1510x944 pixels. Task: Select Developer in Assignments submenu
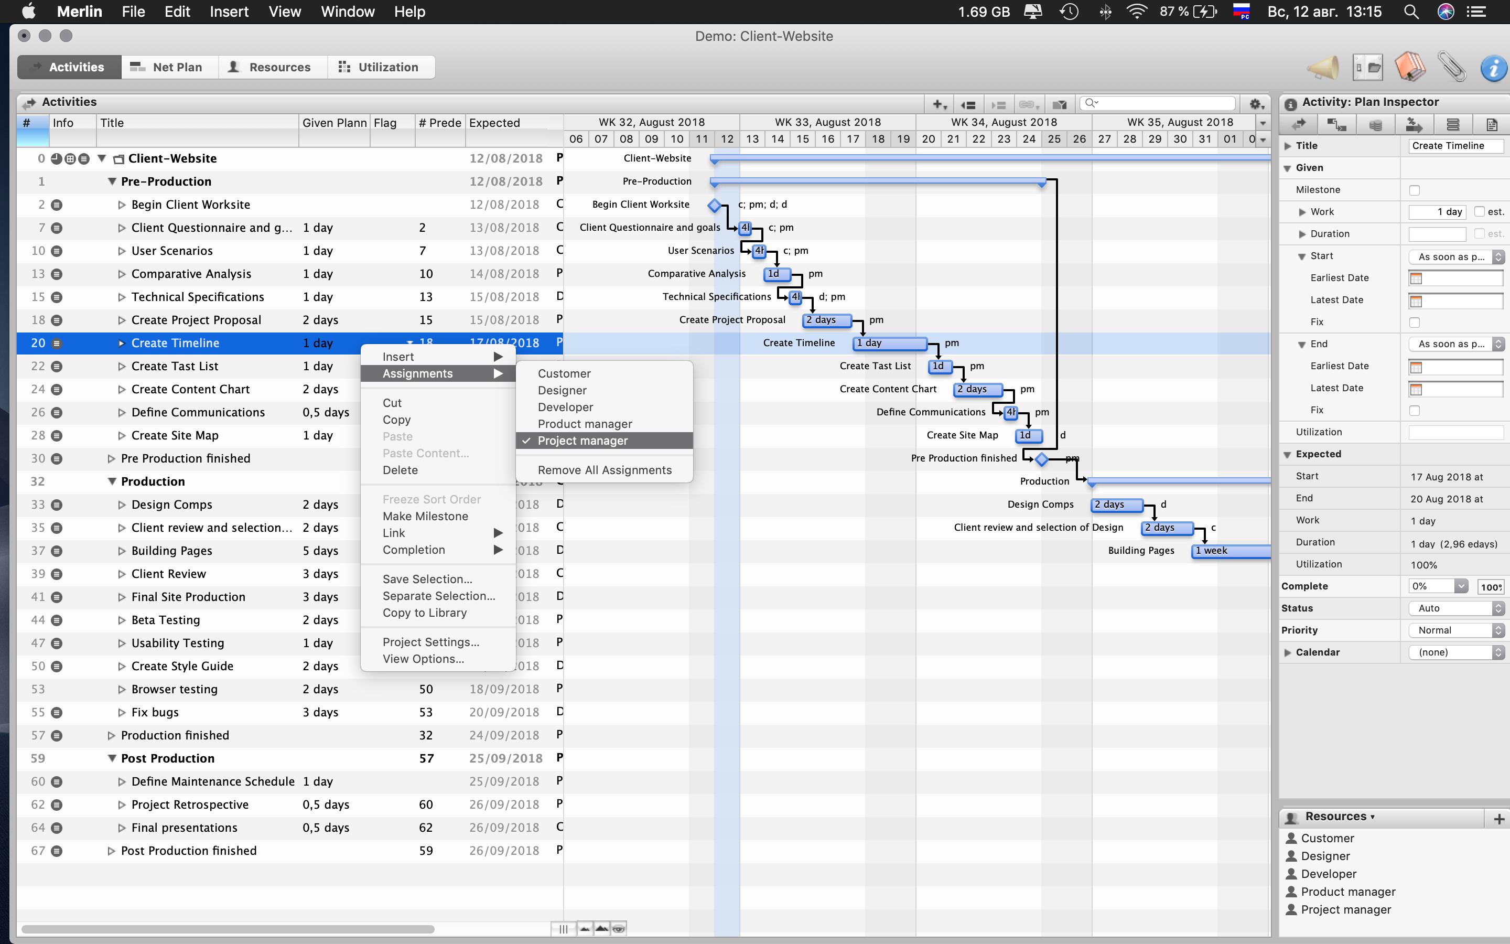565,407
